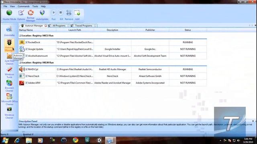Uncheck the RocketDock startup checkbox

(27, 42)
